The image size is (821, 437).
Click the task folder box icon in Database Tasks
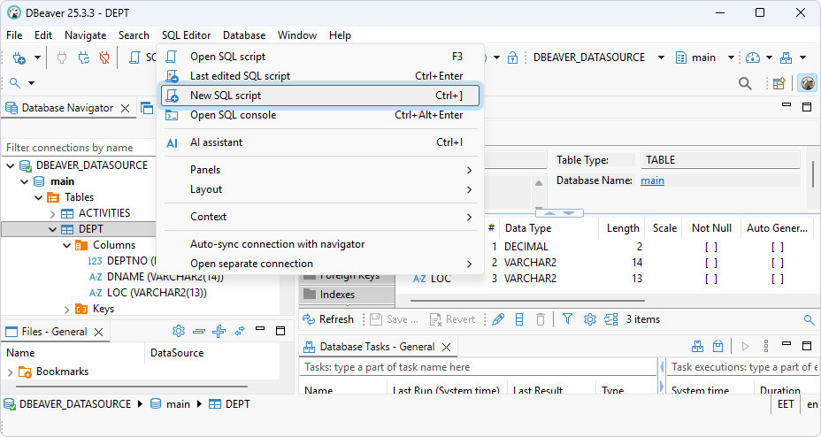point(717,346)
